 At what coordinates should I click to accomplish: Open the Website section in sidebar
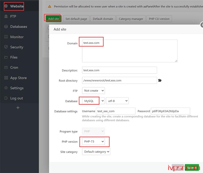point(20,6)
